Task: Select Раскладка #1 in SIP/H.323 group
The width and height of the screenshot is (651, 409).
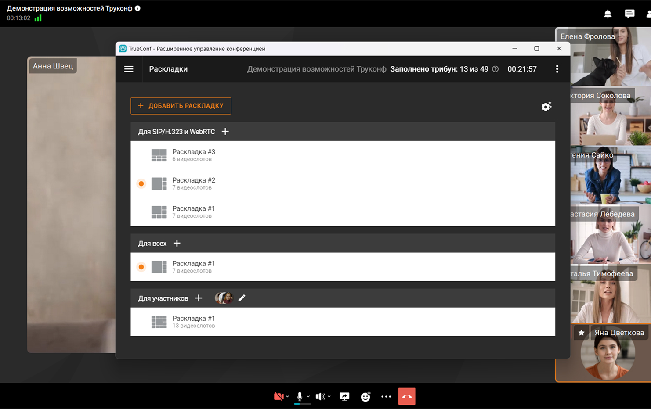Action: (x=343, y=212)
